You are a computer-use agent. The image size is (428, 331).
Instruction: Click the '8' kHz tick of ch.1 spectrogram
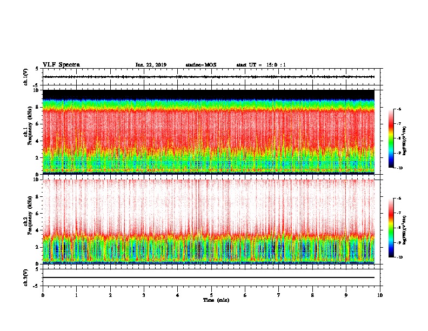38,107
